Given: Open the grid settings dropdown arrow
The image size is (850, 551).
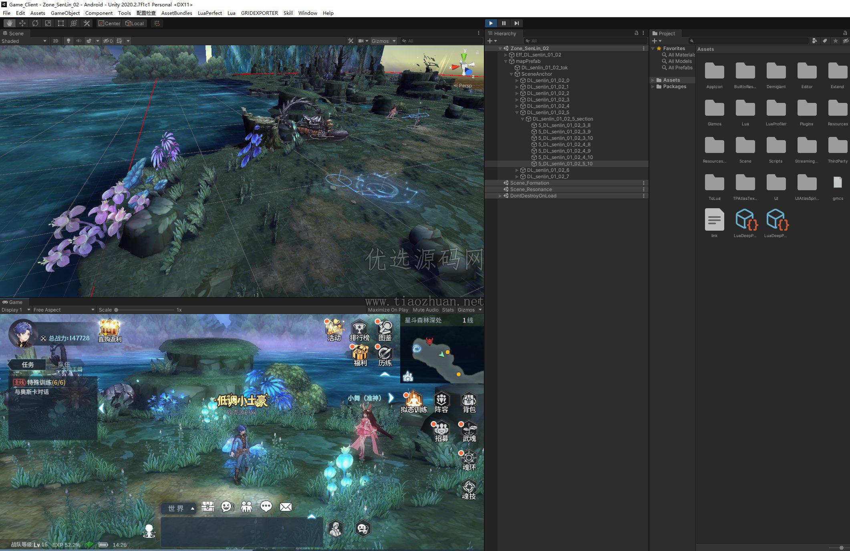Looking at the screenshot, I should coord(128,41).
